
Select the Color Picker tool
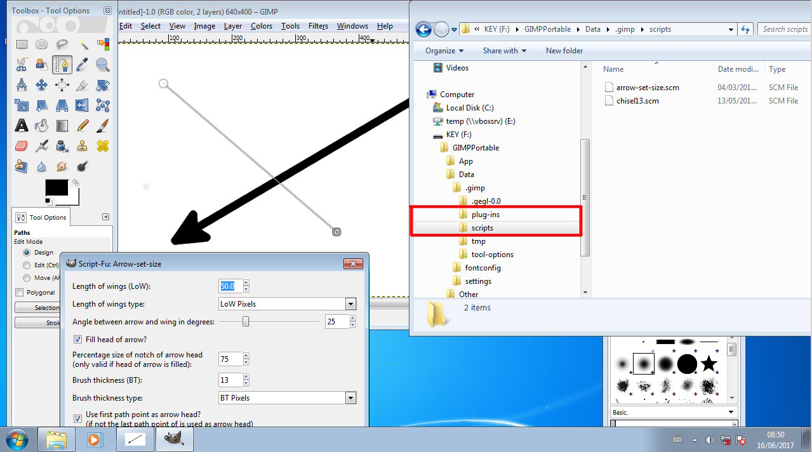tap(83, 65)
